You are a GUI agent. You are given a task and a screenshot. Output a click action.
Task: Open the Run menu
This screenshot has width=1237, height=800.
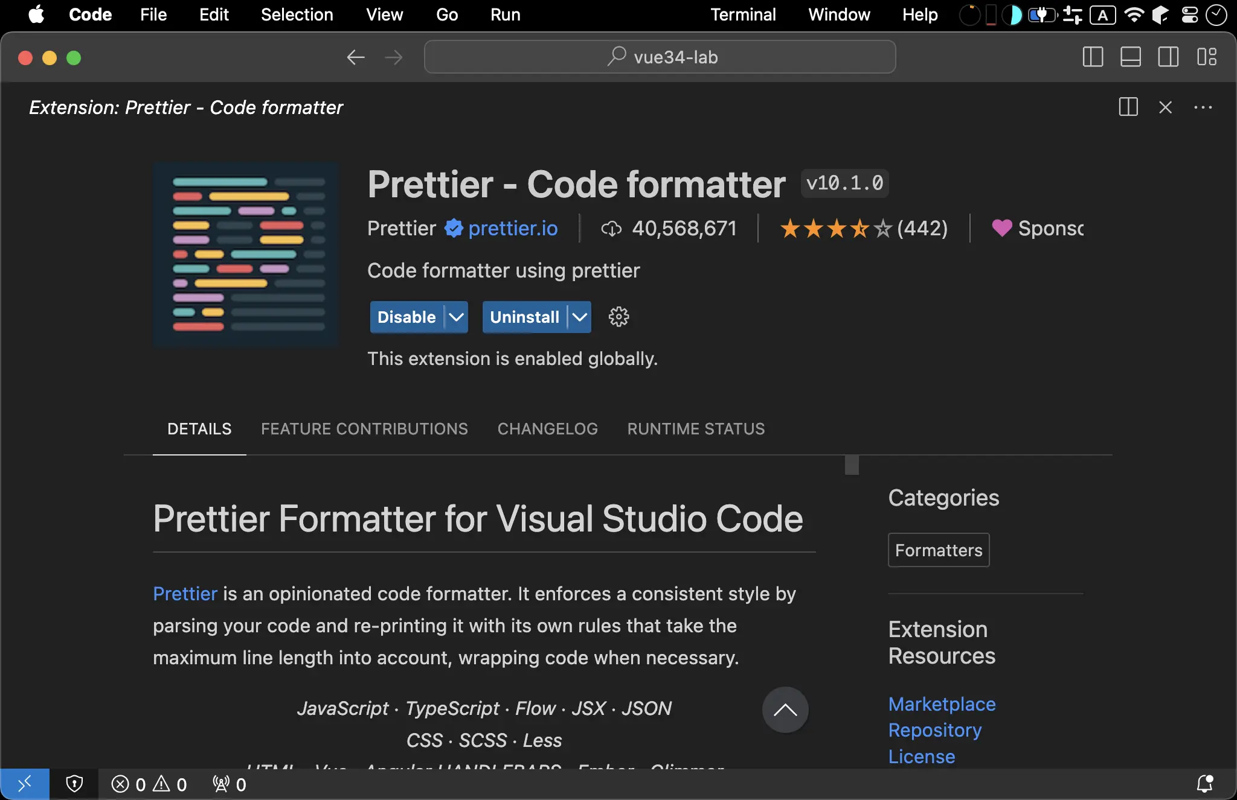tap(505, 14)
